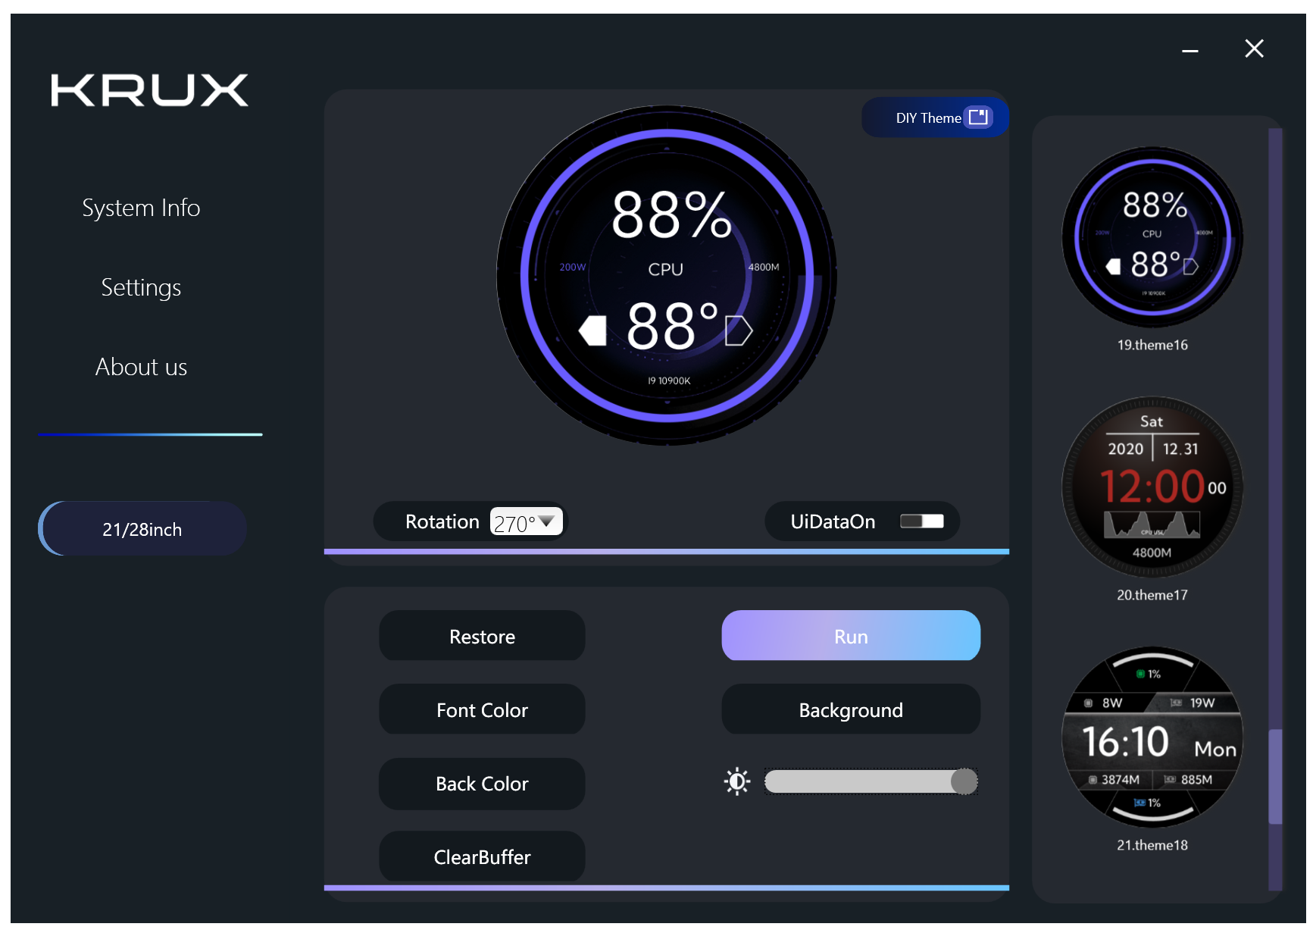Click the left arrow icon beside temperature
Screen dimensions: 1316x933
point(592,330)
